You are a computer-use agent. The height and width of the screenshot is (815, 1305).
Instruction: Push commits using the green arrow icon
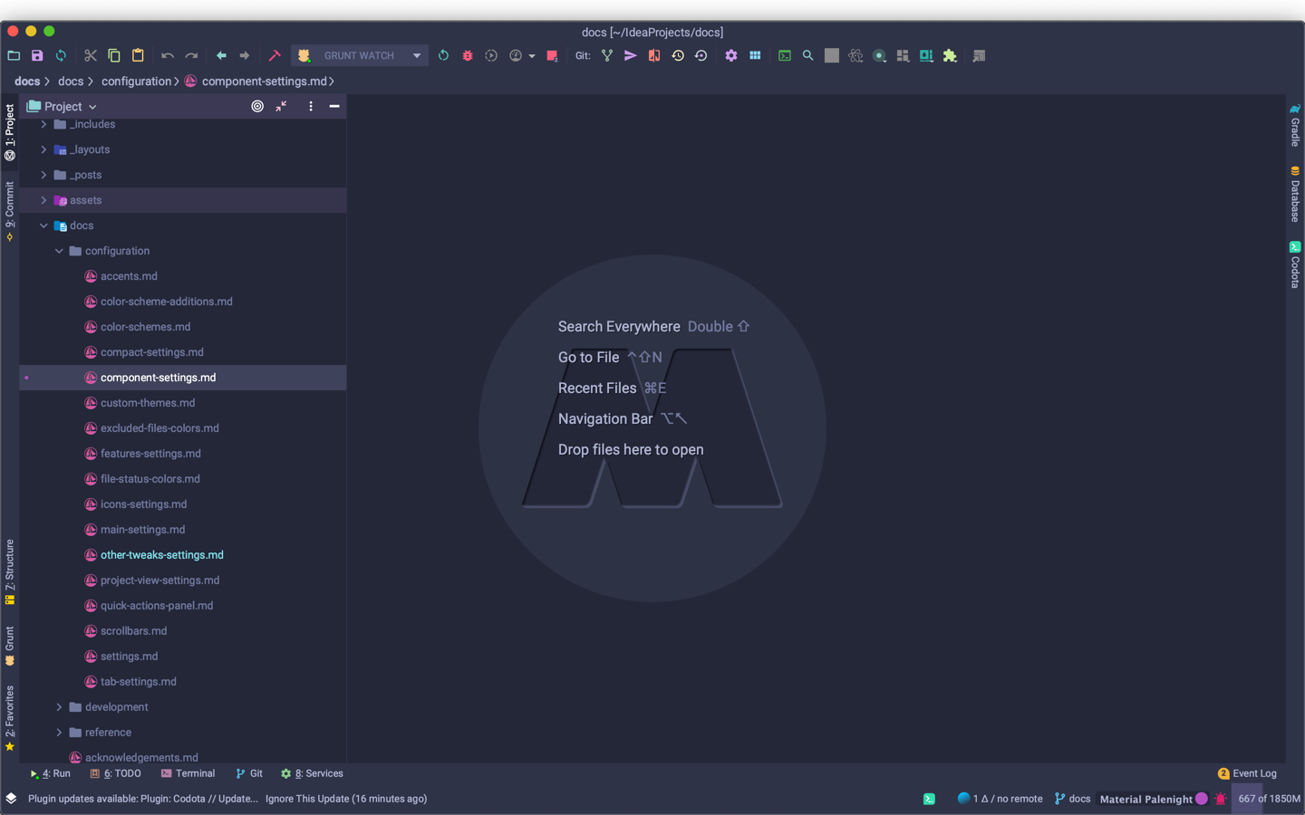click(630, 55)
